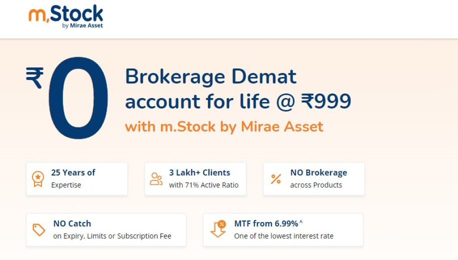Screen dimensions: 458x260
Task: Click the price tag icon
Action: [39, 230]
